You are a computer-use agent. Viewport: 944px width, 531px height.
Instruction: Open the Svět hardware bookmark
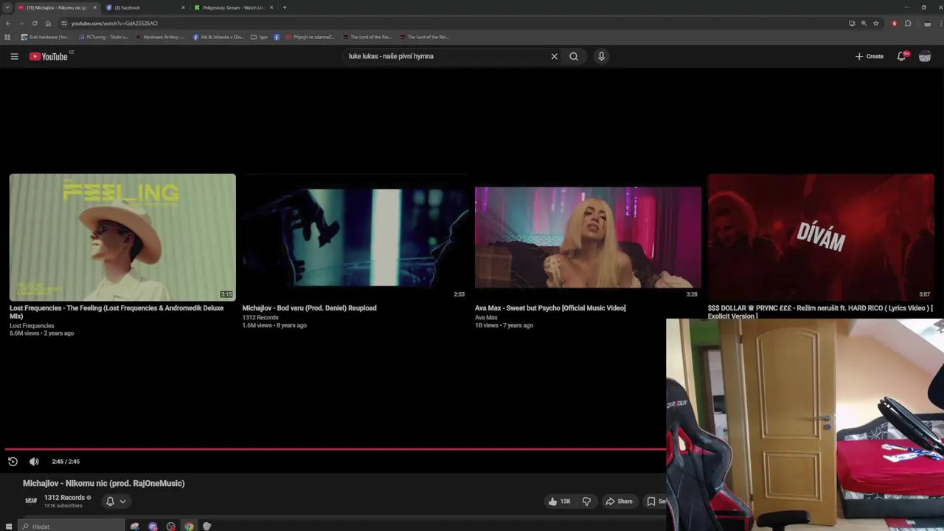pyautogui.click(x=45, y=37)
